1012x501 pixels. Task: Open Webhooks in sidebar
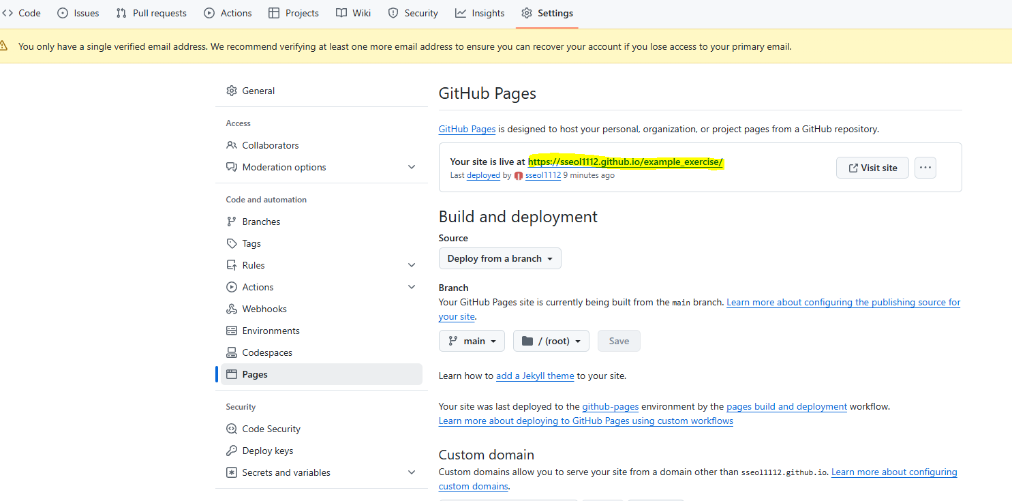pyautogui.click(x=322, y=309)
